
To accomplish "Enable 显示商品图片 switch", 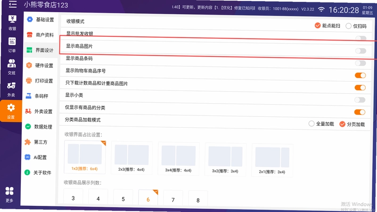I will 361,51.
